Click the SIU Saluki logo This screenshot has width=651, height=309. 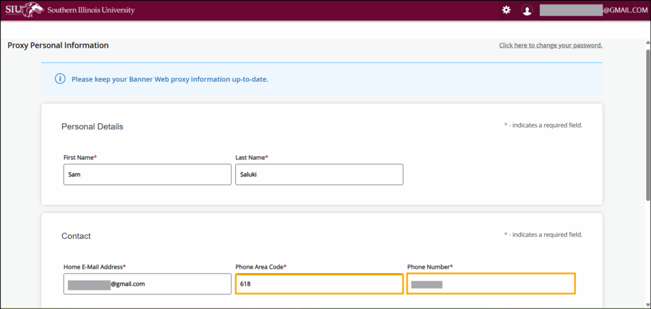click(24, 10)
